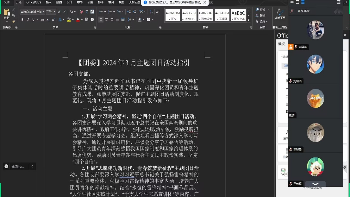
Task: Apply superscript formatting
Action: [x=53, y=20]
